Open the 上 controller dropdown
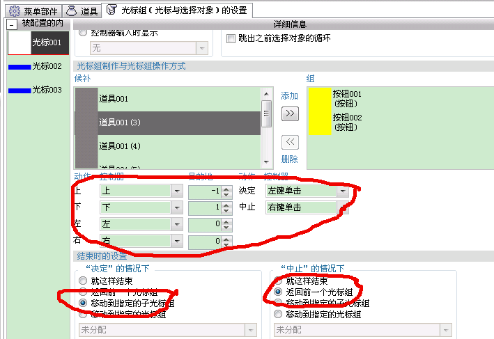This screenshot has height=339, width=494. point(177,191)
